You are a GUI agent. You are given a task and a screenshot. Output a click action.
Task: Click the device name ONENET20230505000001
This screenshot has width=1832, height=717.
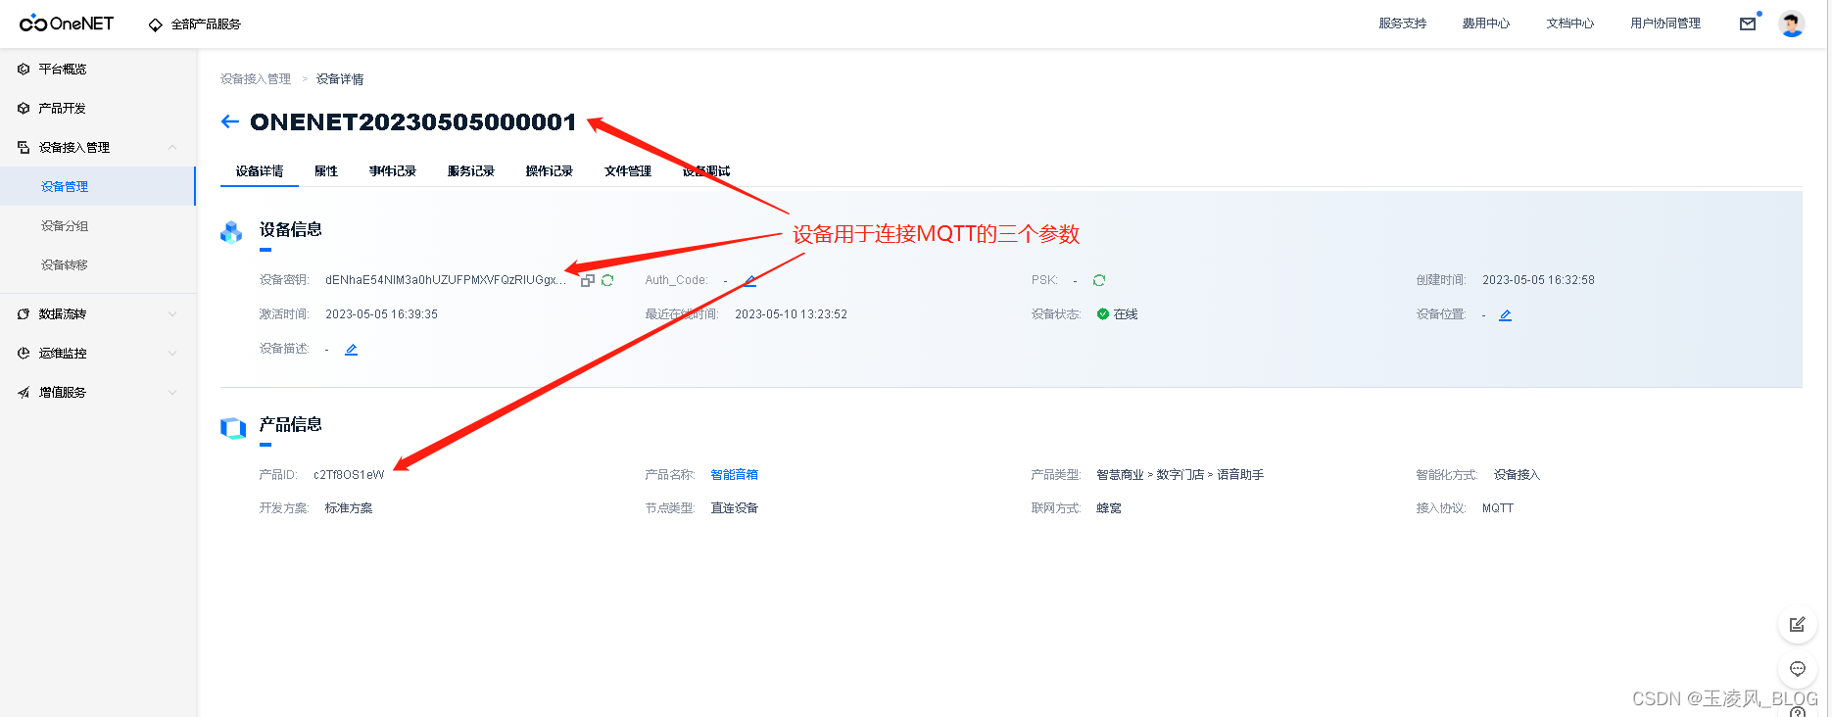[413, 121]
